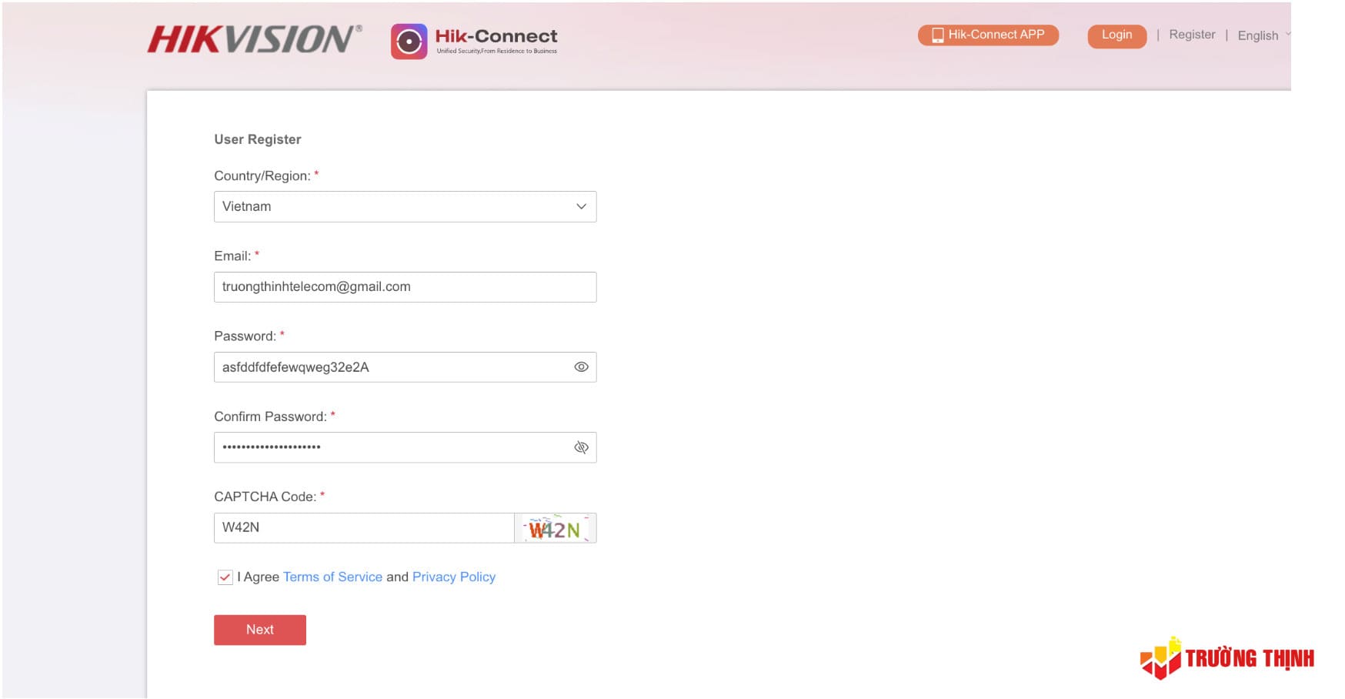Focus the CAPTCHA Code text field
The image size is (1345, 699).
[363, 528]
